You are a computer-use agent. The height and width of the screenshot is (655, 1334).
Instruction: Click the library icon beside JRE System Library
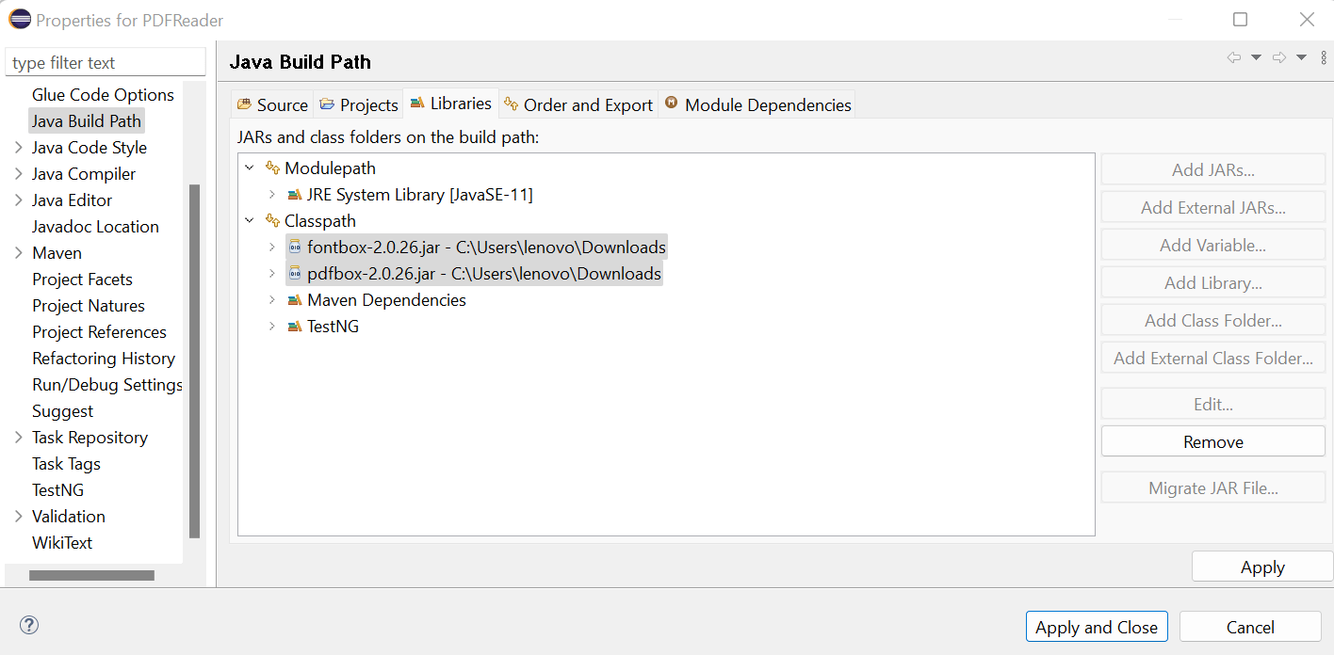[295, 194]
